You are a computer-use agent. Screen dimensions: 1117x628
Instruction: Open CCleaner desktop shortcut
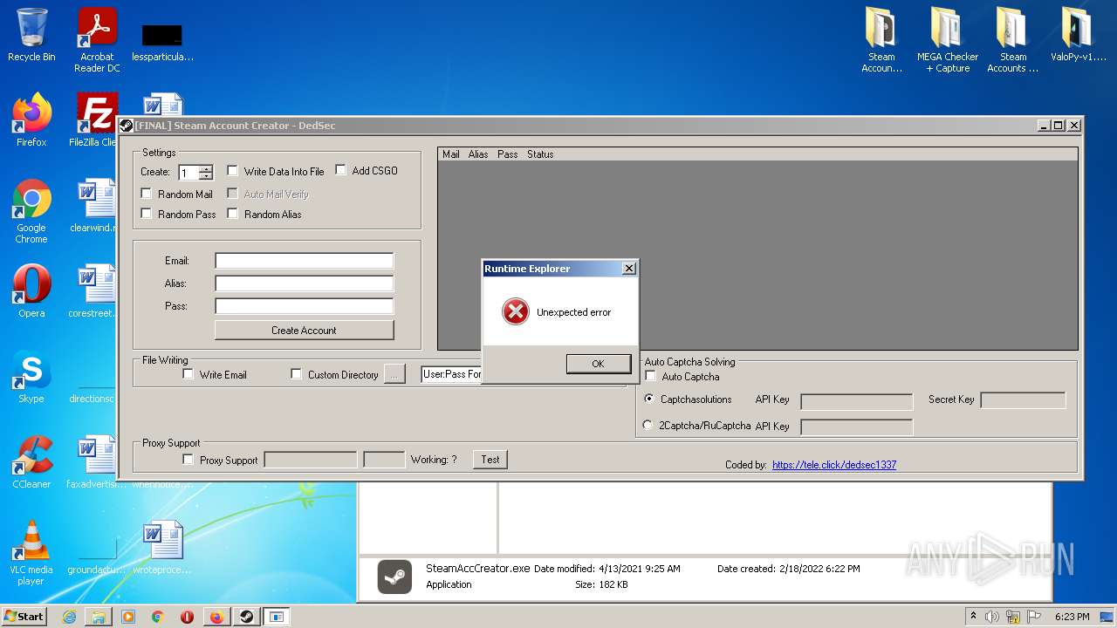pos(31,462)
